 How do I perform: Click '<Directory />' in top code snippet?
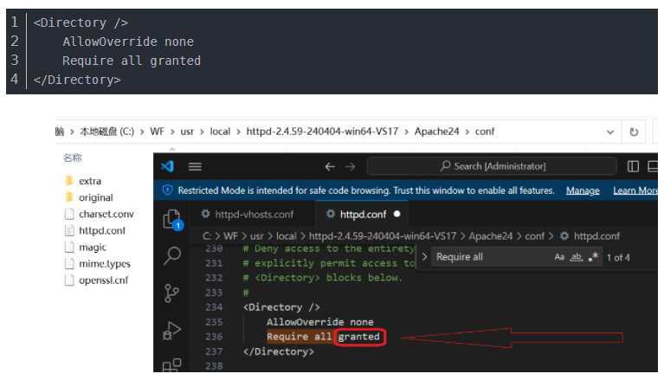[x=81, y=23]
